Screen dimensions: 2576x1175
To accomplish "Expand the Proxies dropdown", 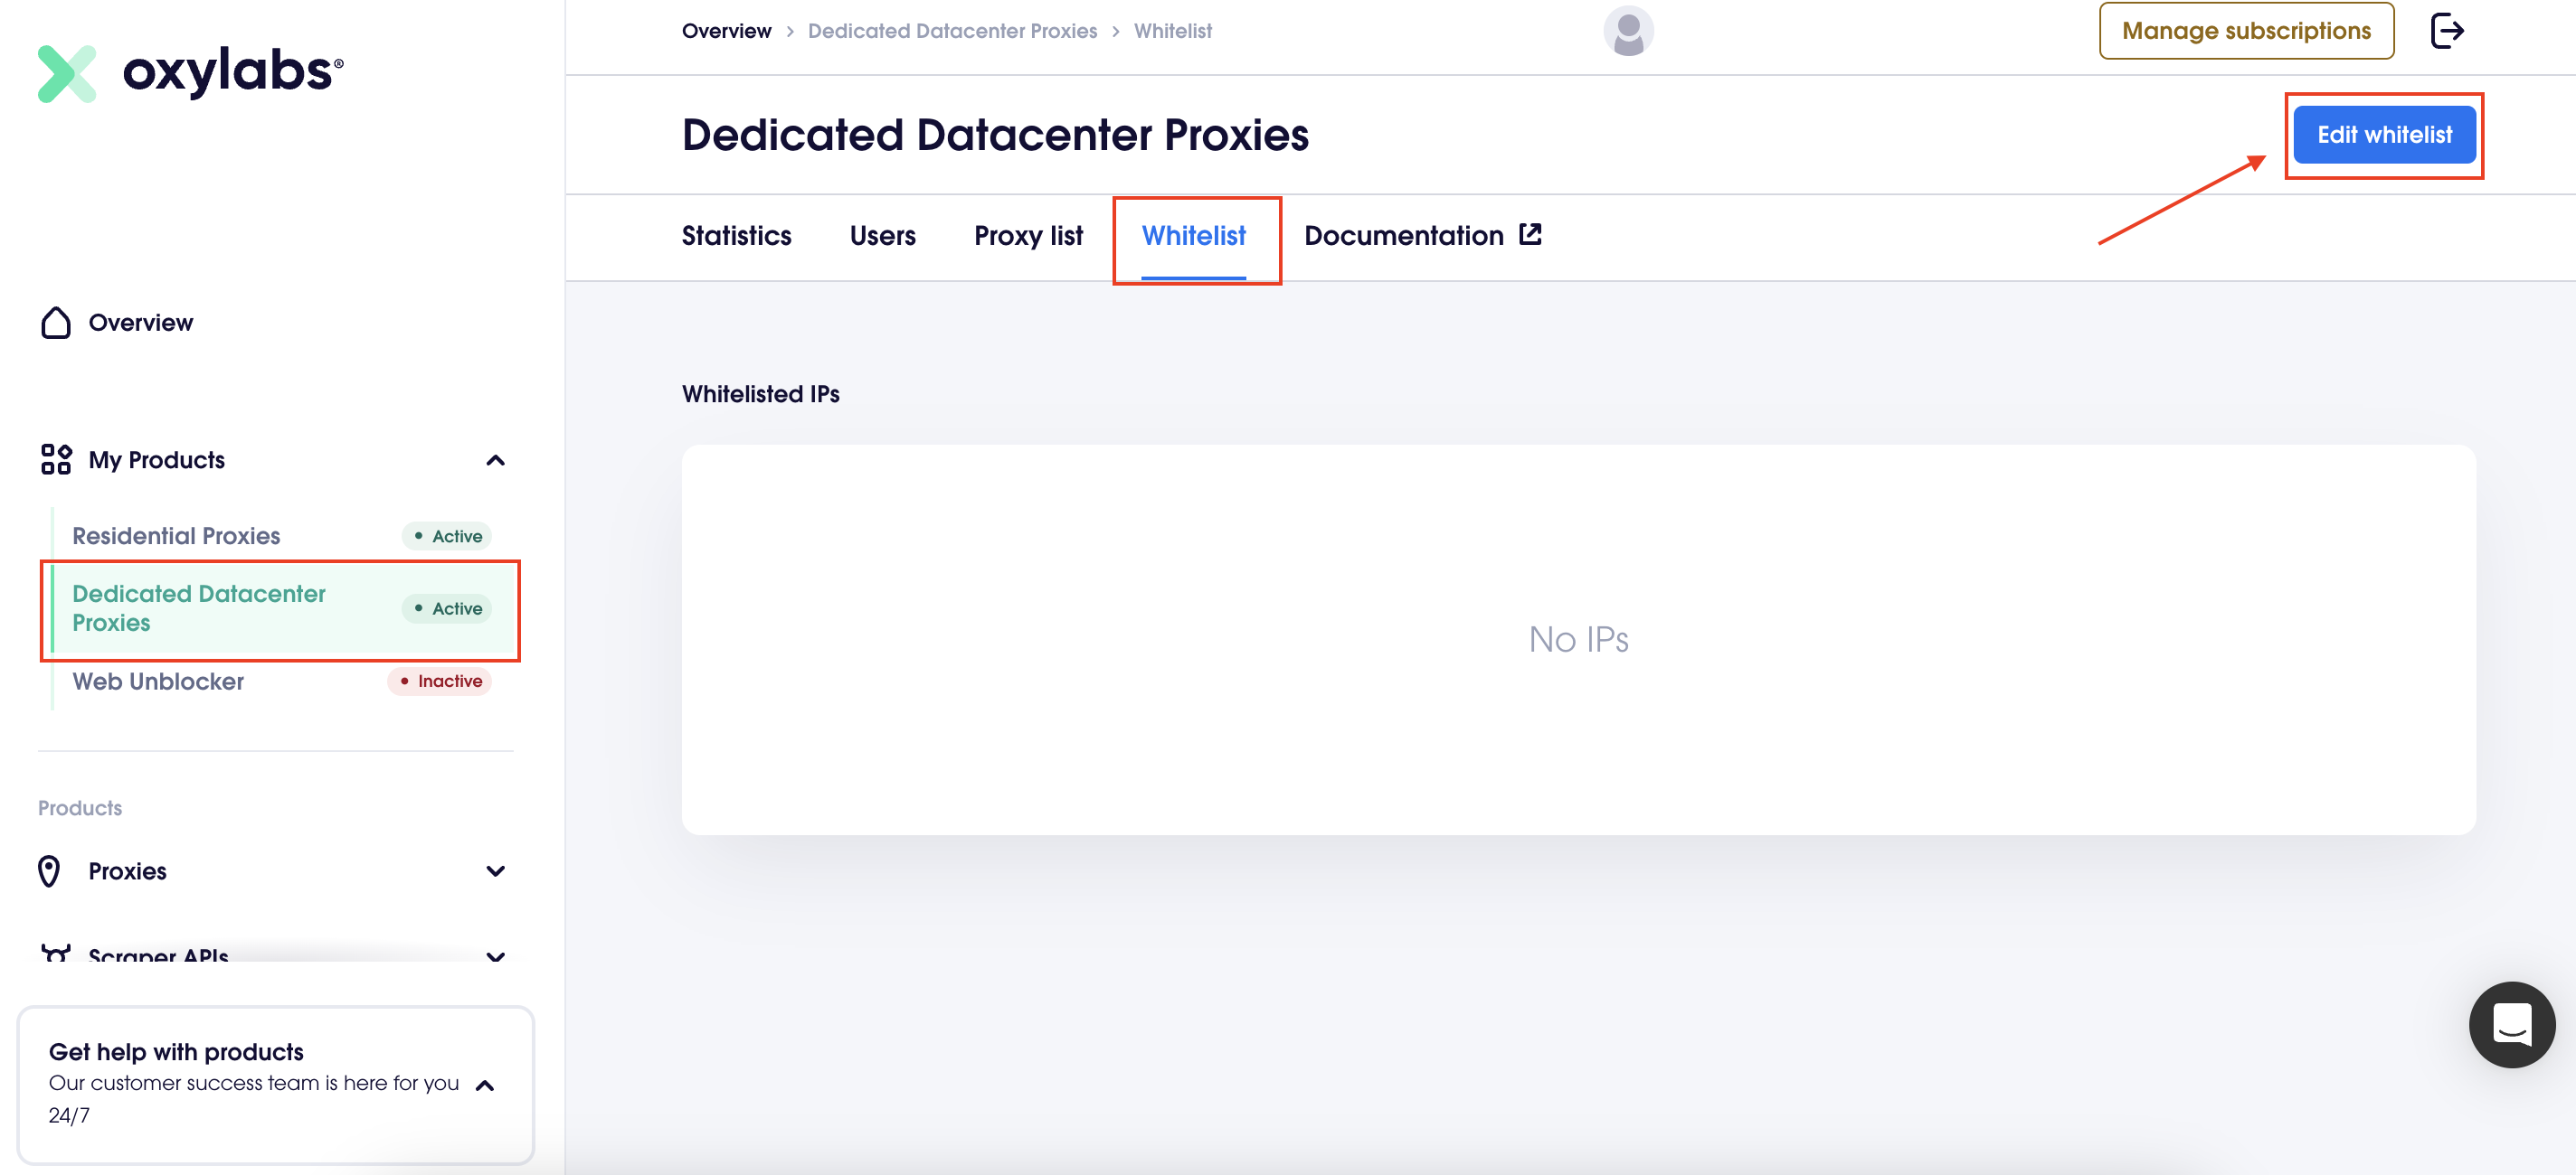I will [495, 871].
